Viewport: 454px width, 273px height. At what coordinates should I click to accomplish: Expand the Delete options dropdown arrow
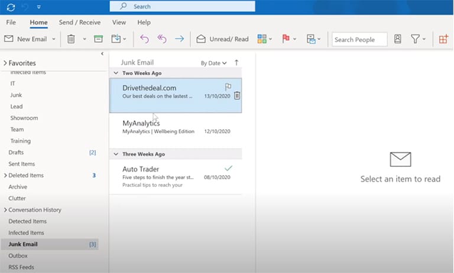click(85, 39)
